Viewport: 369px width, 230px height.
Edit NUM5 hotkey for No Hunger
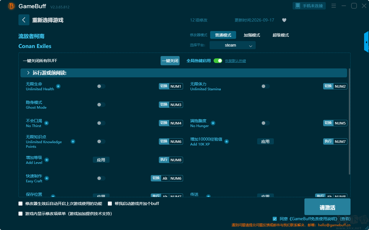[335, 123]
